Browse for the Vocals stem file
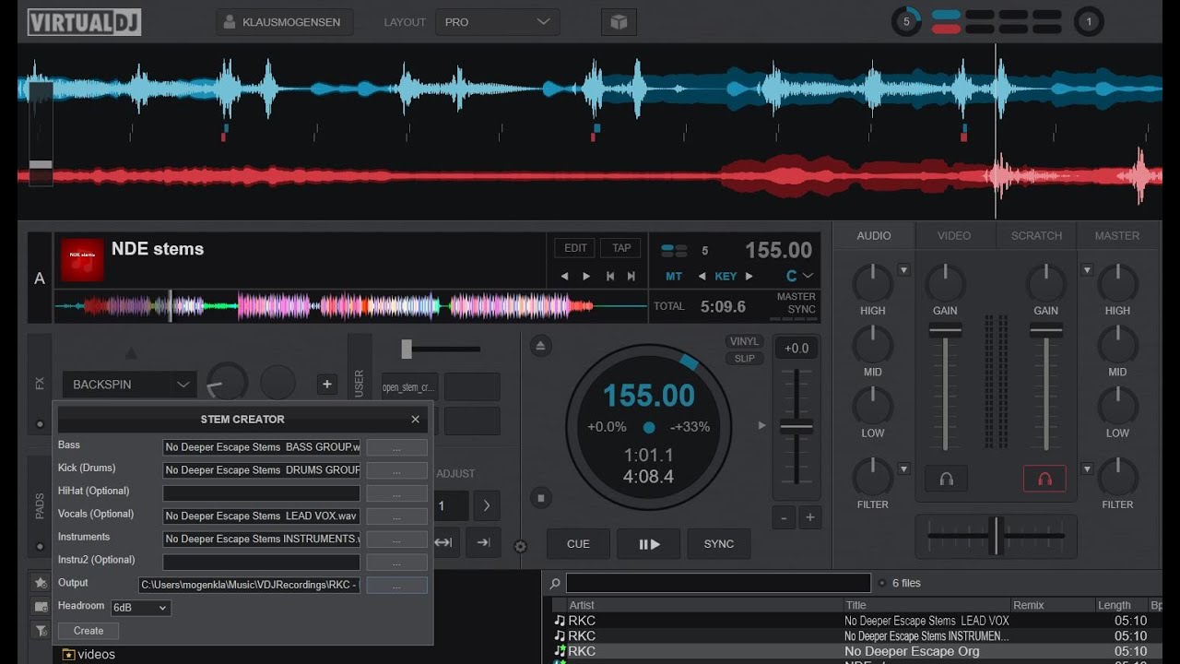 point(396,516)
